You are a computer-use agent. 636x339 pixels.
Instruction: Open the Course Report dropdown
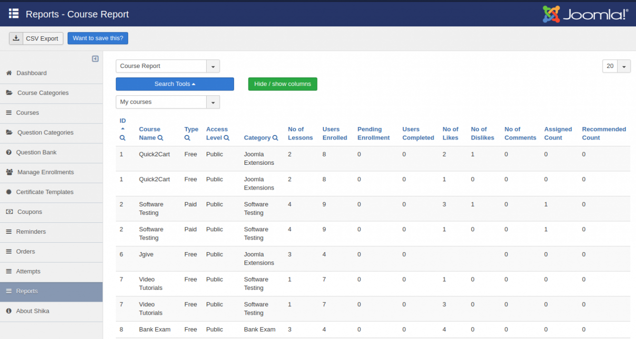point(167,66)
